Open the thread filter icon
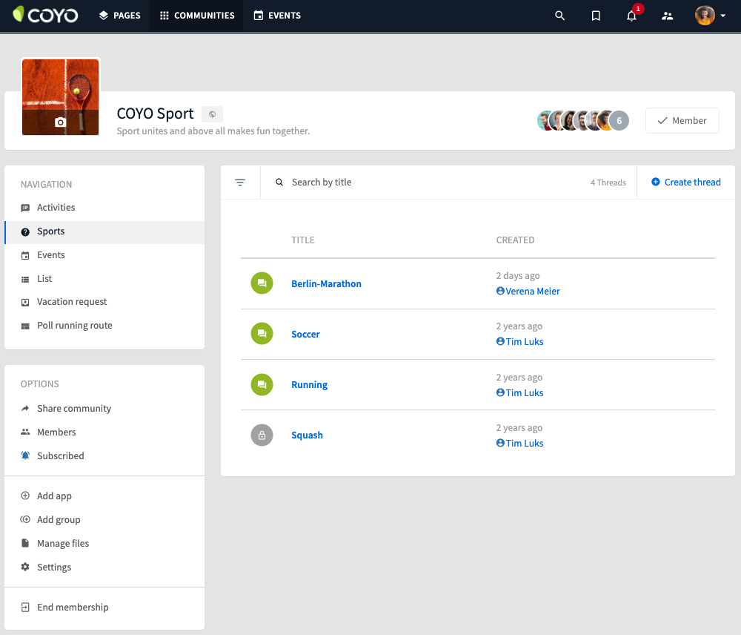The height and width of the screenshot is (635, 741). pos(240,182)
